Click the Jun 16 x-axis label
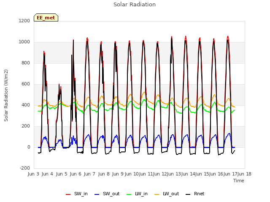Screen dimensions: 270x202 click(x=216, y=174)
